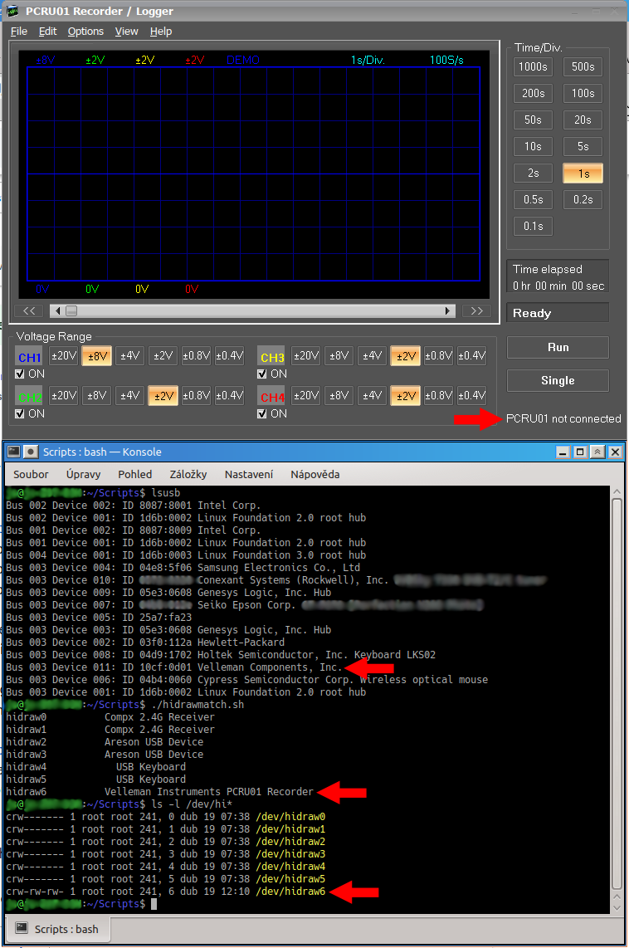Set CH1 range to ±4V

130,356
